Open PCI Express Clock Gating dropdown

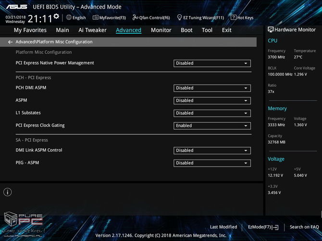(212, 126)
